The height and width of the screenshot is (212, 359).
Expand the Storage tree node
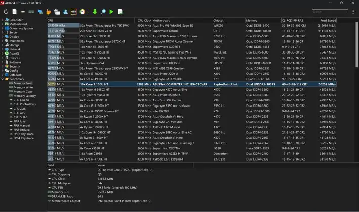point(3,45)
